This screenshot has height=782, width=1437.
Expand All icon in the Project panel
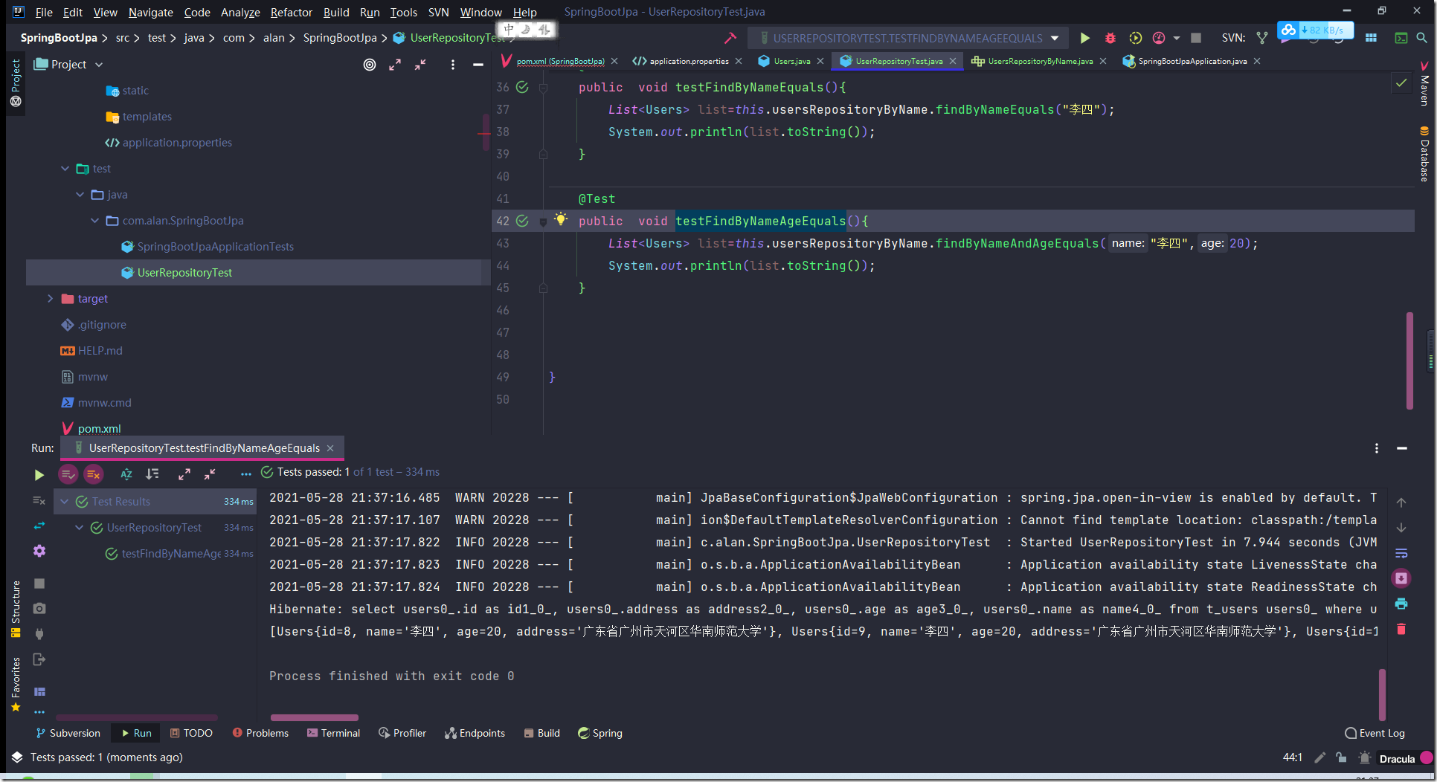(x=395, y=65)
